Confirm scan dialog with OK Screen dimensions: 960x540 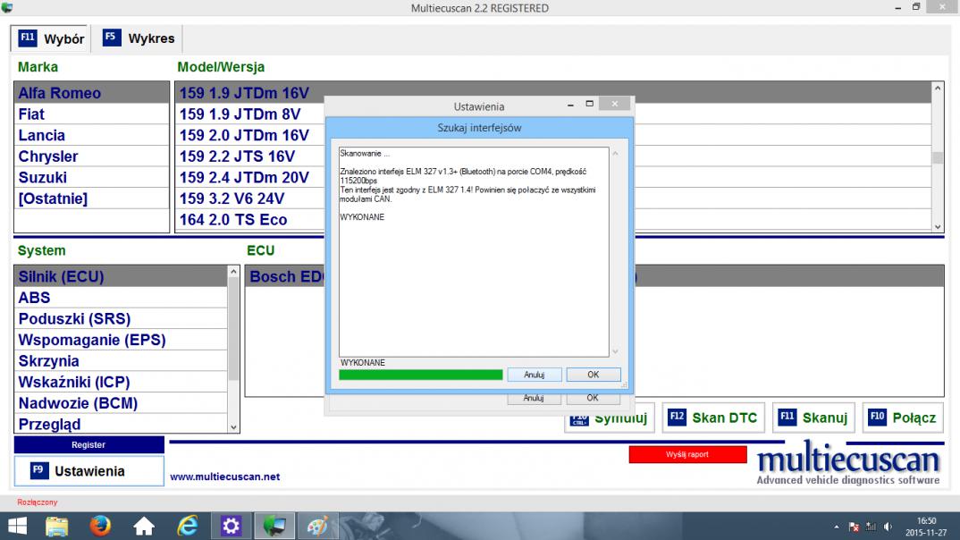(594, 375)
